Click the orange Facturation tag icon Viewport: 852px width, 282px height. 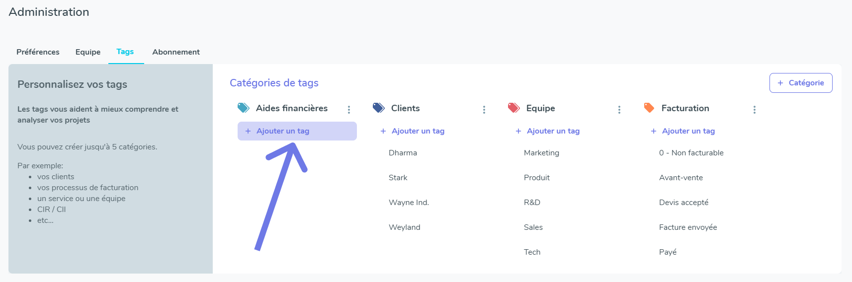coord(649,108)
